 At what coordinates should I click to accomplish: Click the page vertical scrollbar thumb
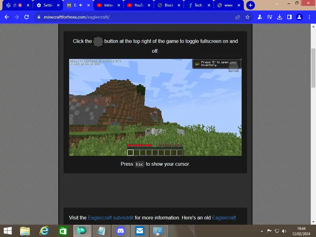pos(313,68)
